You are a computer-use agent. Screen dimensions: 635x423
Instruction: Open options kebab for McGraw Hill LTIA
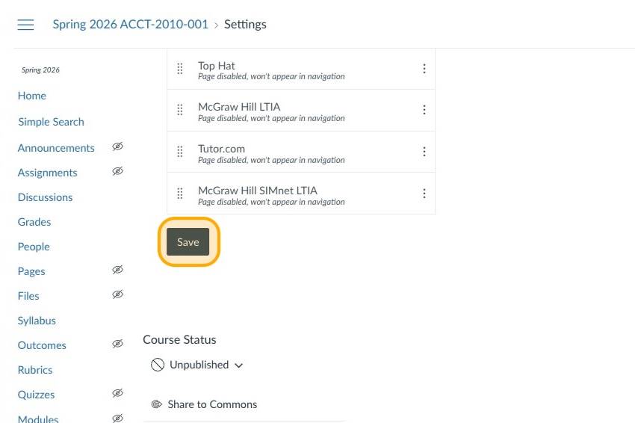[424, 110]
